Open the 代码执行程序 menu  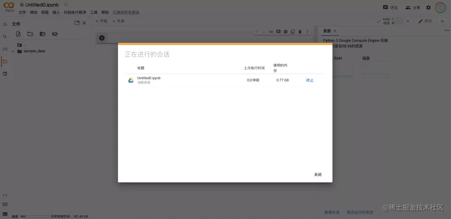tap(75, 13)
